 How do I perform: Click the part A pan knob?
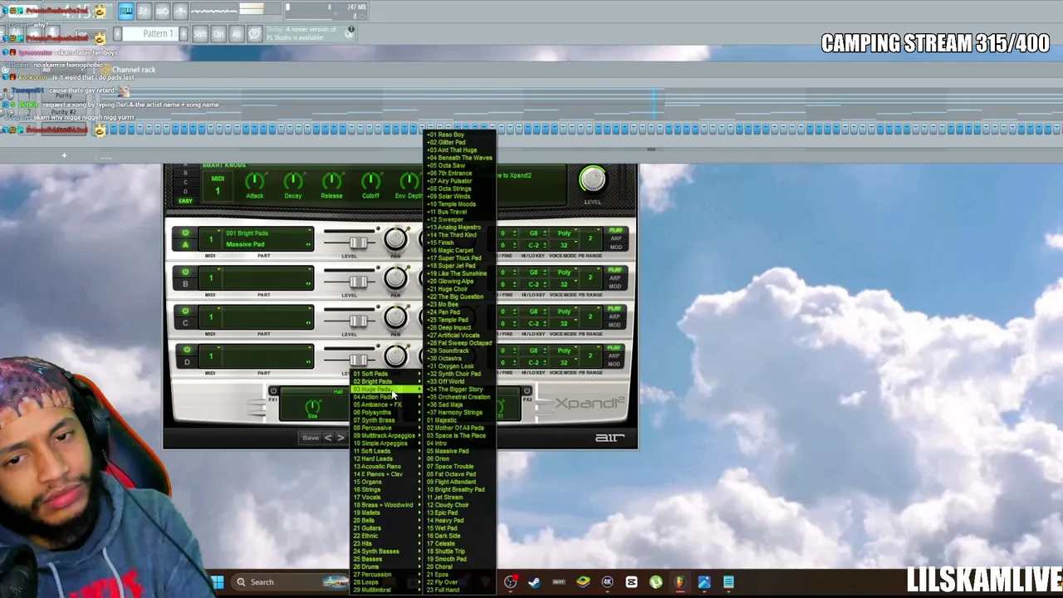395,239
